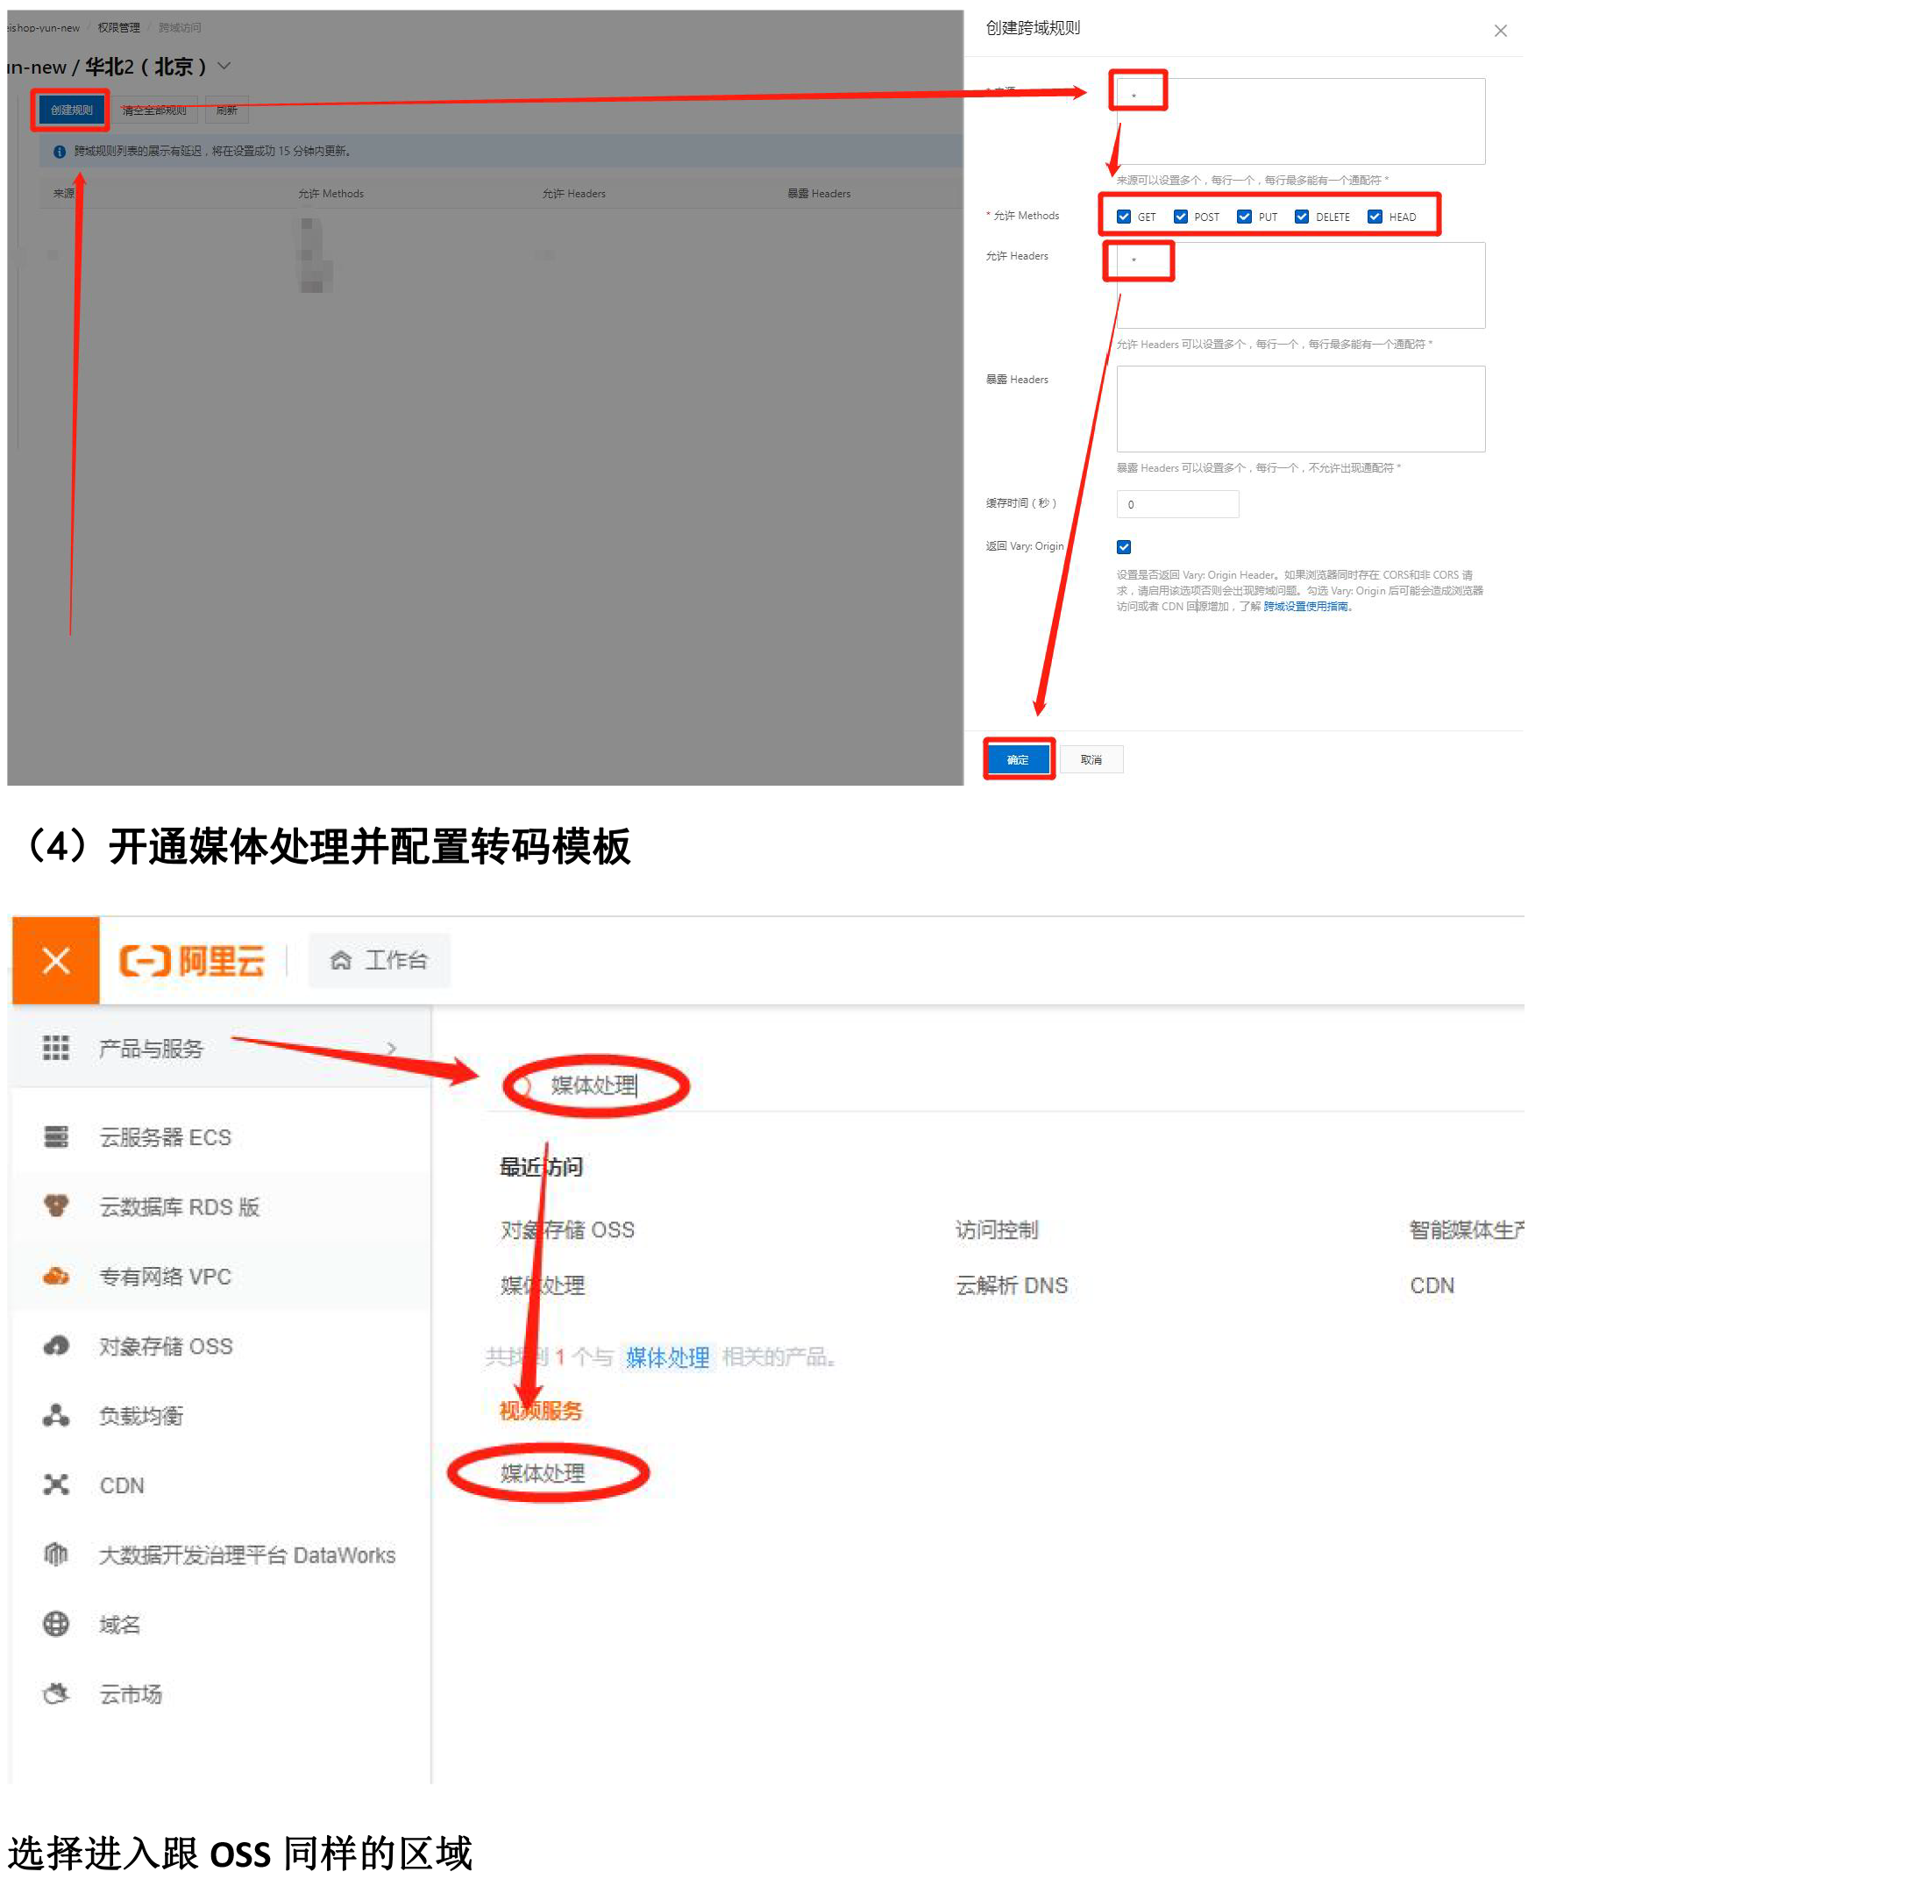Toggle the DELETE method checkbox

click(1300, 216)
